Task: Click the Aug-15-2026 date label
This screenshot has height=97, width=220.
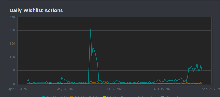Action: tap(163, 89)
